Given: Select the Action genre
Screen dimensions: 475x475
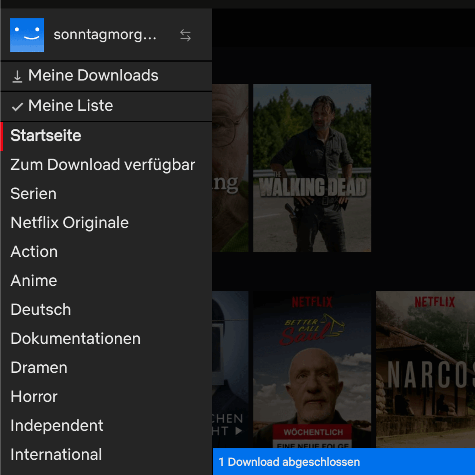Looking at the screenshot, I should (x=106, y=252).
